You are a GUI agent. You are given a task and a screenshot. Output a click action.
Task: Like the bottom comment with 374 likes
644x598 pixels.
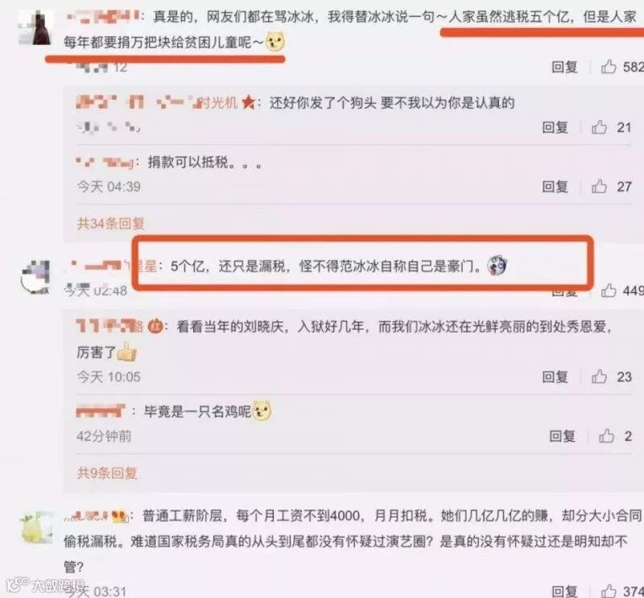pyautogui.click(x=609, y=591)
